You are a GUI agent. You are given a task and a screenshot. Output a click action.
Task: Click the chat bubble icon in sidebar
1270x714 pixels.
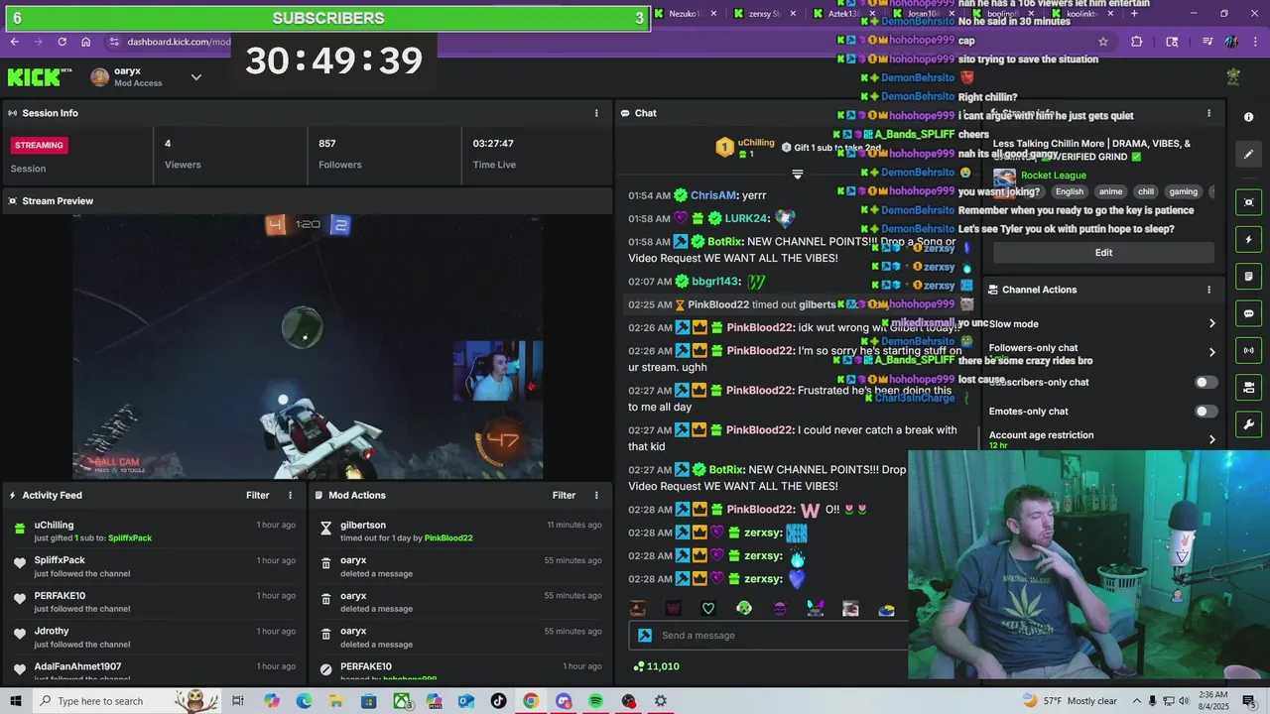pos(1248,313)
